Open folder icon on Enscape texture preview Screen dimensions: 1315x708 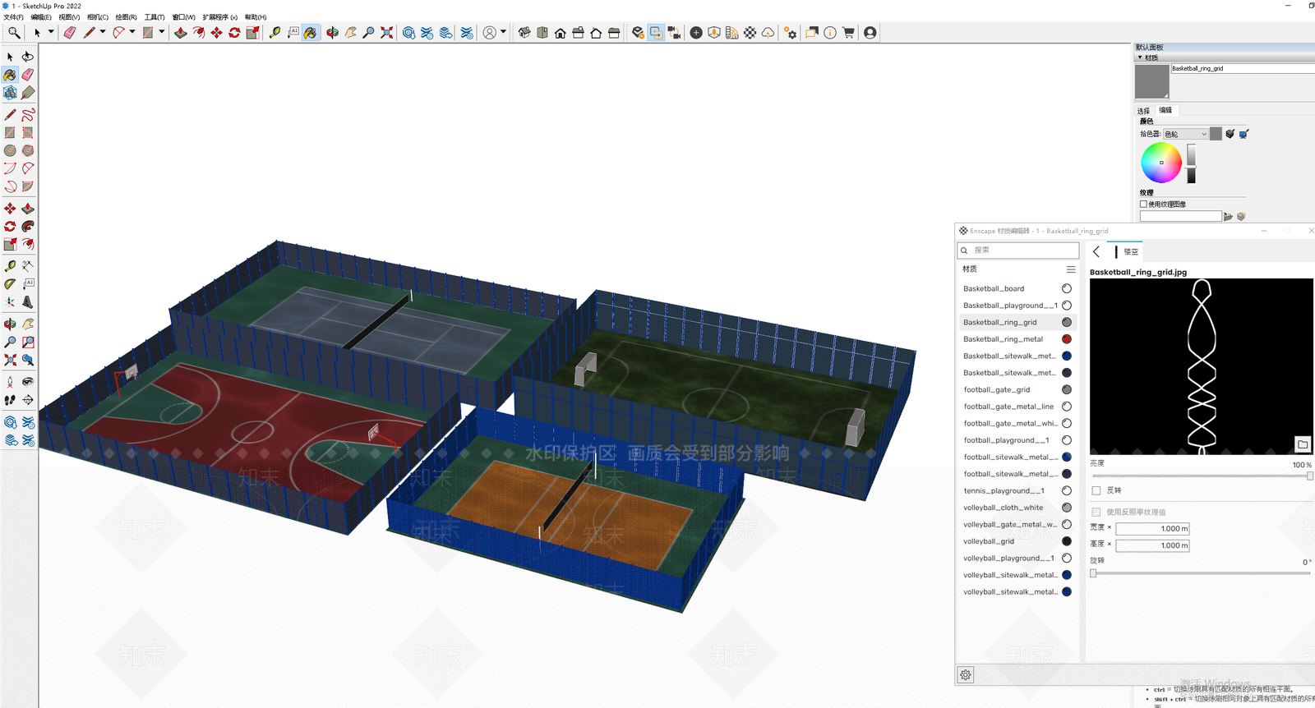[1303, 444]
